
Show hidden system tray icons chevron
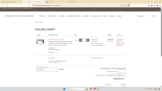click(144, 89)
